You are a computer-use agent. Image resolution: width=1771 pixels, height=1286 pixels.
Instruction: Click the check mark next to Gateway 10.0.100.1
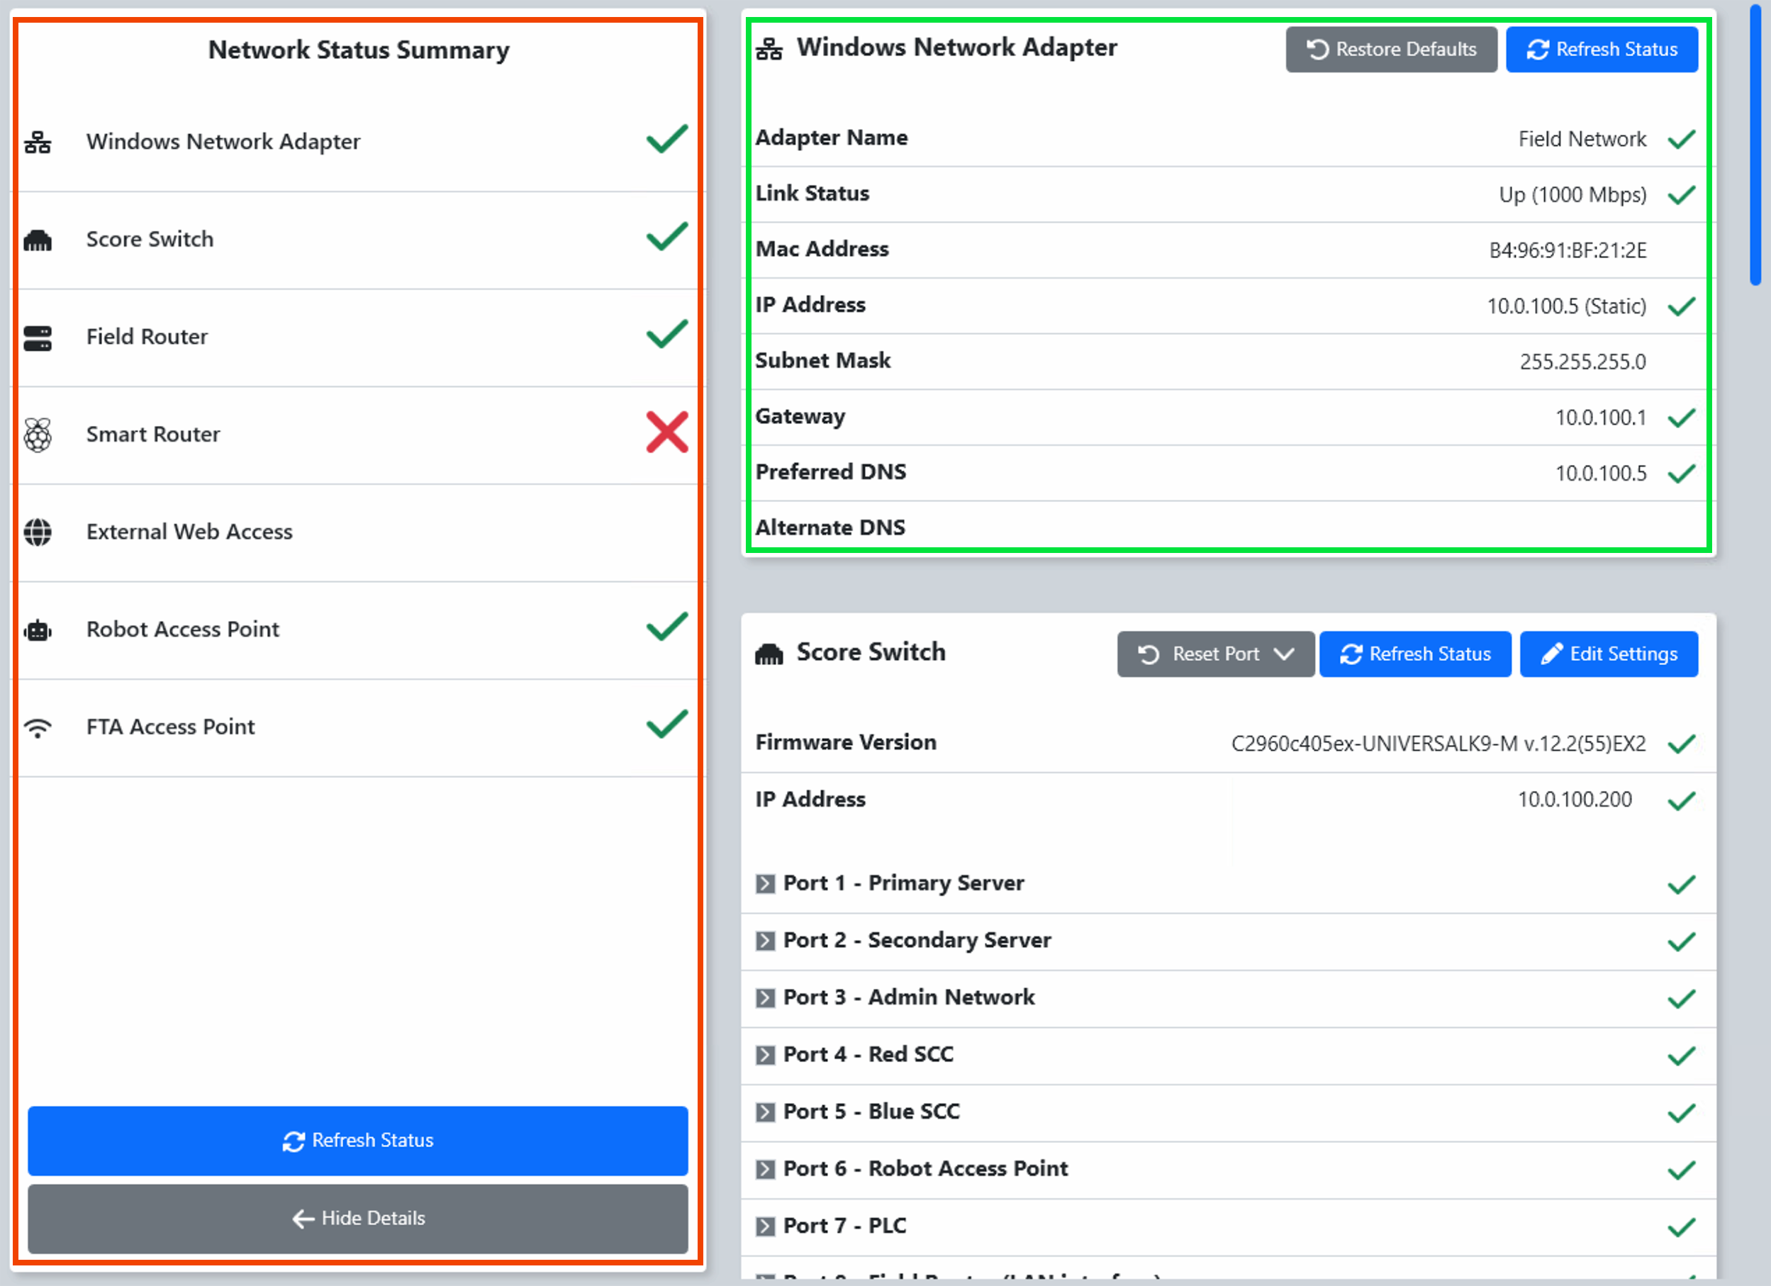1681,418
